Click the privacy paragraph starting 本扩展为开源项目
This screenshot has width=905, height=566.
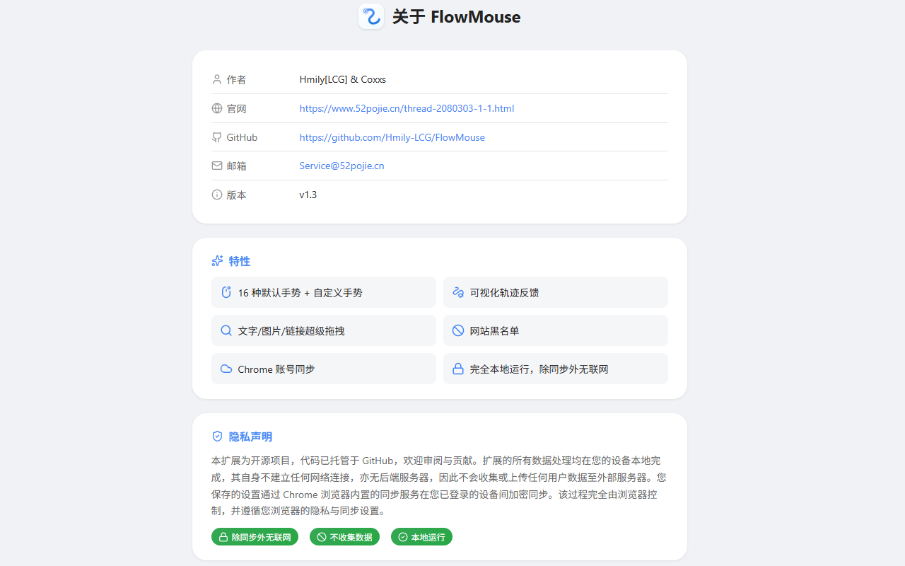coord(439,485)
